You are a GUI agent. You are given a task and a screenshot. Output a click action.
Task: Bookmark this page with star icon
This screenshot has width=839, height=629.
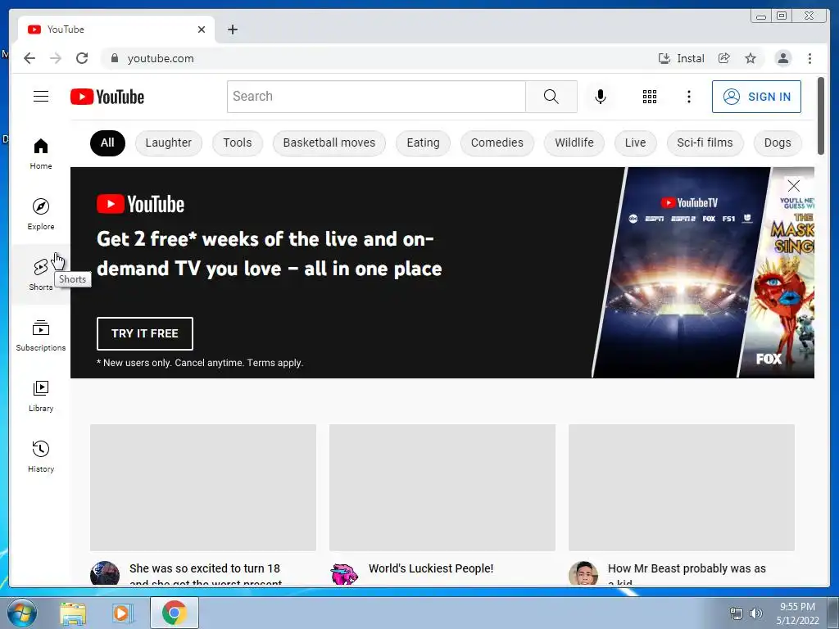coord(751,58)
